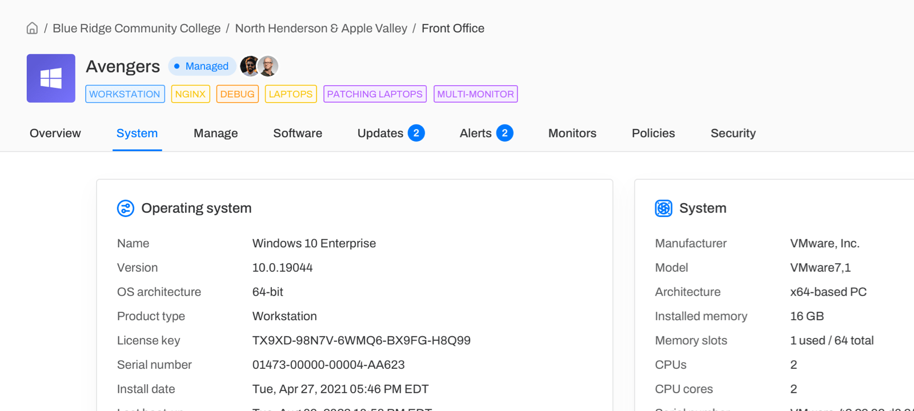Click the Front Office breadcrumb

[453, 28]
